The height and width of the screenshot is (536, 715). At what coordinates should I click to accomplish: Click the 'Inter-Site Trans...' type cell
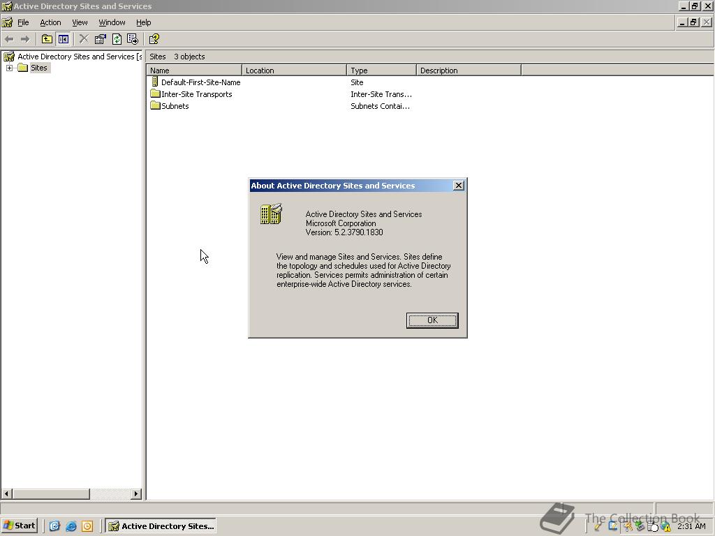point(381,94)
